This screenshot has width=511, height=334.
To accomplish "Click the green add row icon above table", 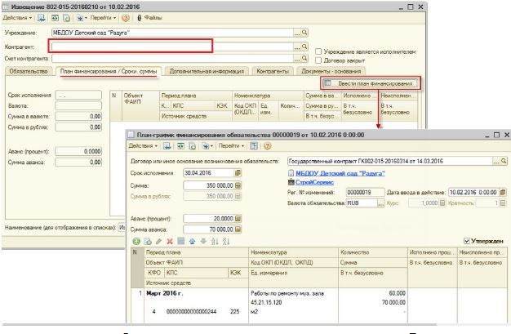I will point(136,242).
